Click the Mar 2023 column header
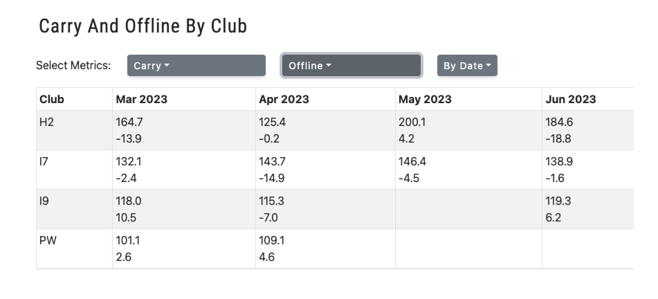The height and width of the screenshot is (299, 658). pos(141,99)
